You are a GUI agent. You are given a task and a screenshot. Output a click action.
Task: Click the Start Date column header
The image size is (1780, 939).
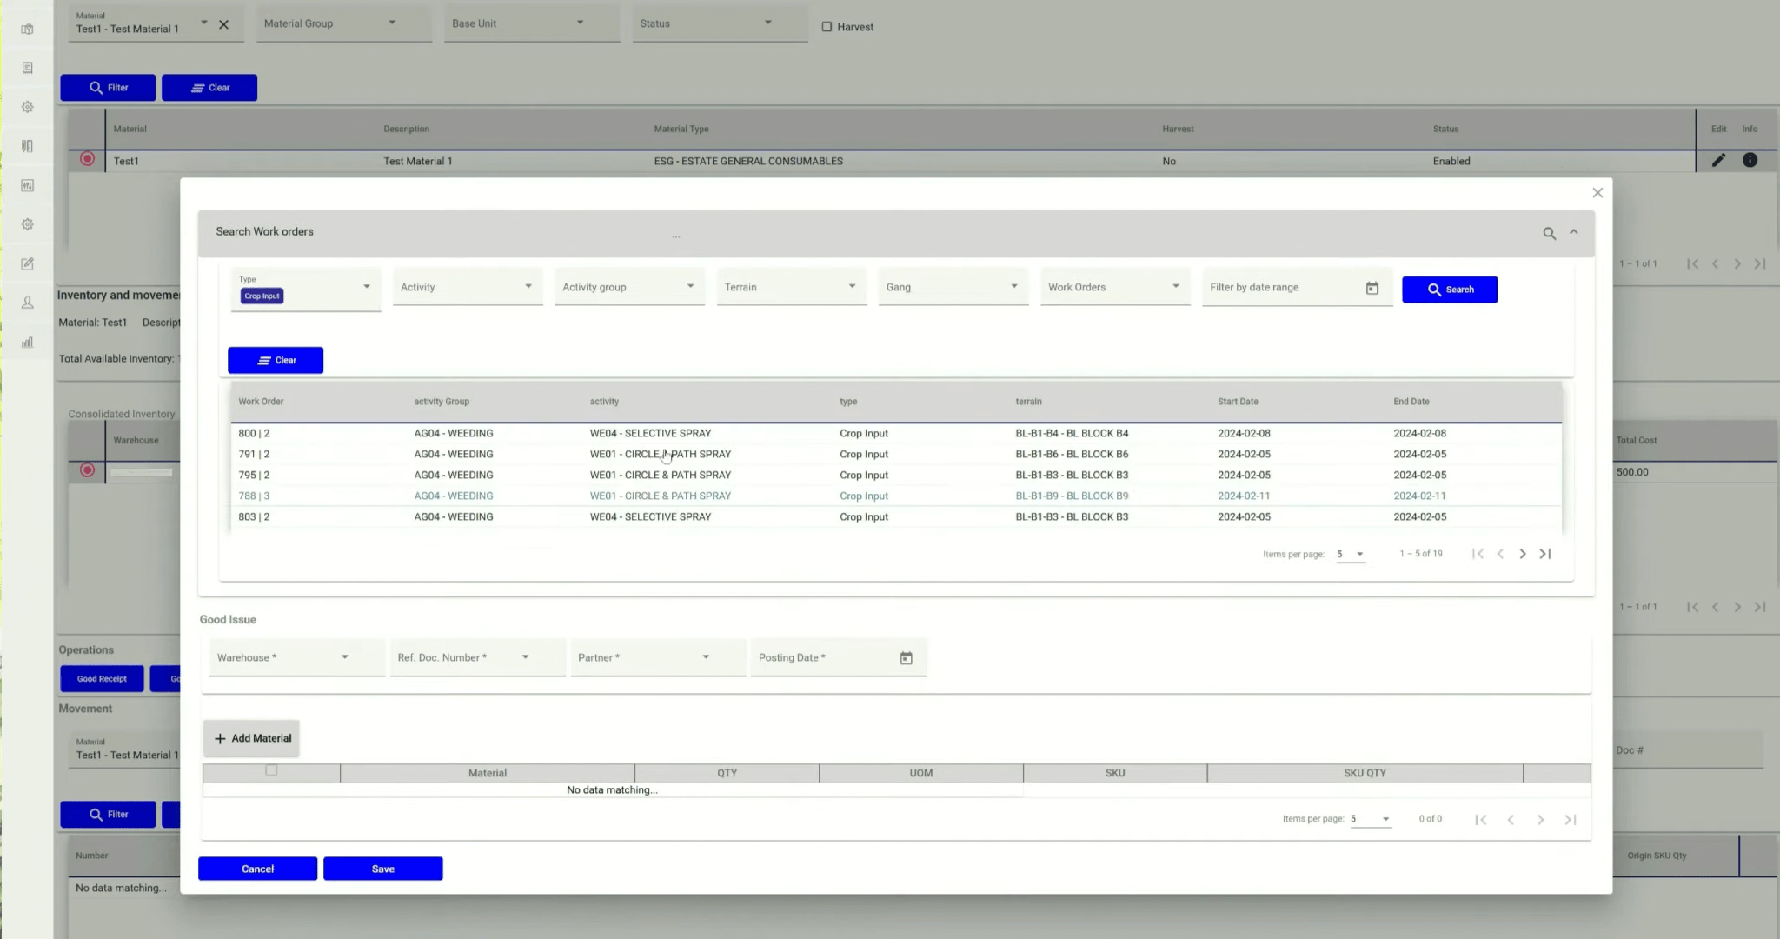tap(1237, 402)
